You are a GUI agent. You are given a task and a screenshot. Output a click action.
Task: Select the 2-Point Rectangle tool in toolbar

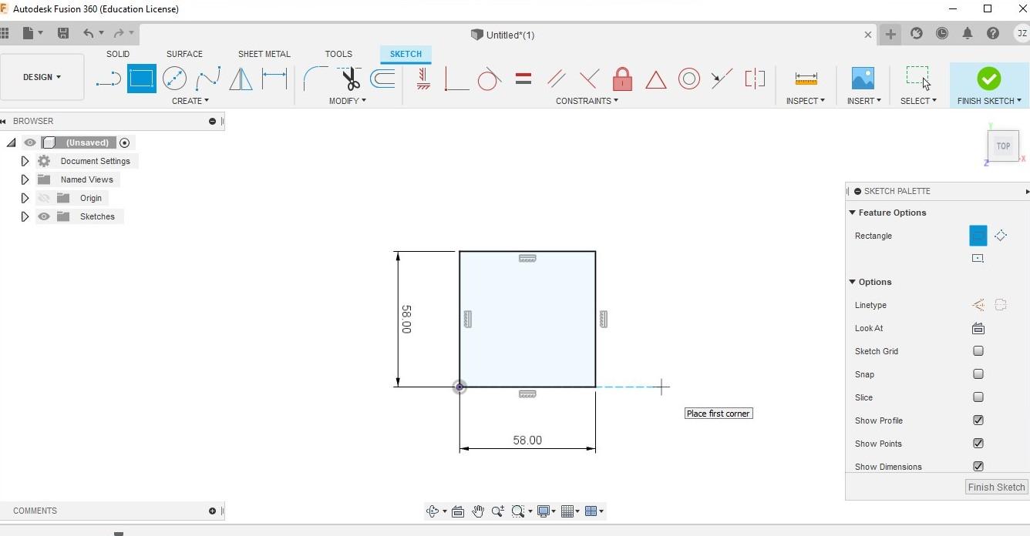point(141,79)
